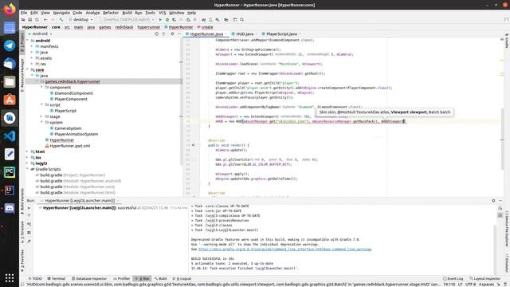The height and width of the screenshot is (287, 510).
Task: Hide the Project panel with minus icon
Action: (178, 33)
